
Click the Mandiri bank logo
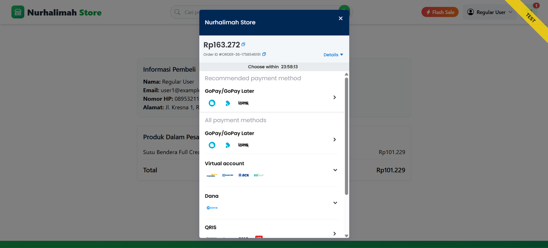(x=211, y=175)
